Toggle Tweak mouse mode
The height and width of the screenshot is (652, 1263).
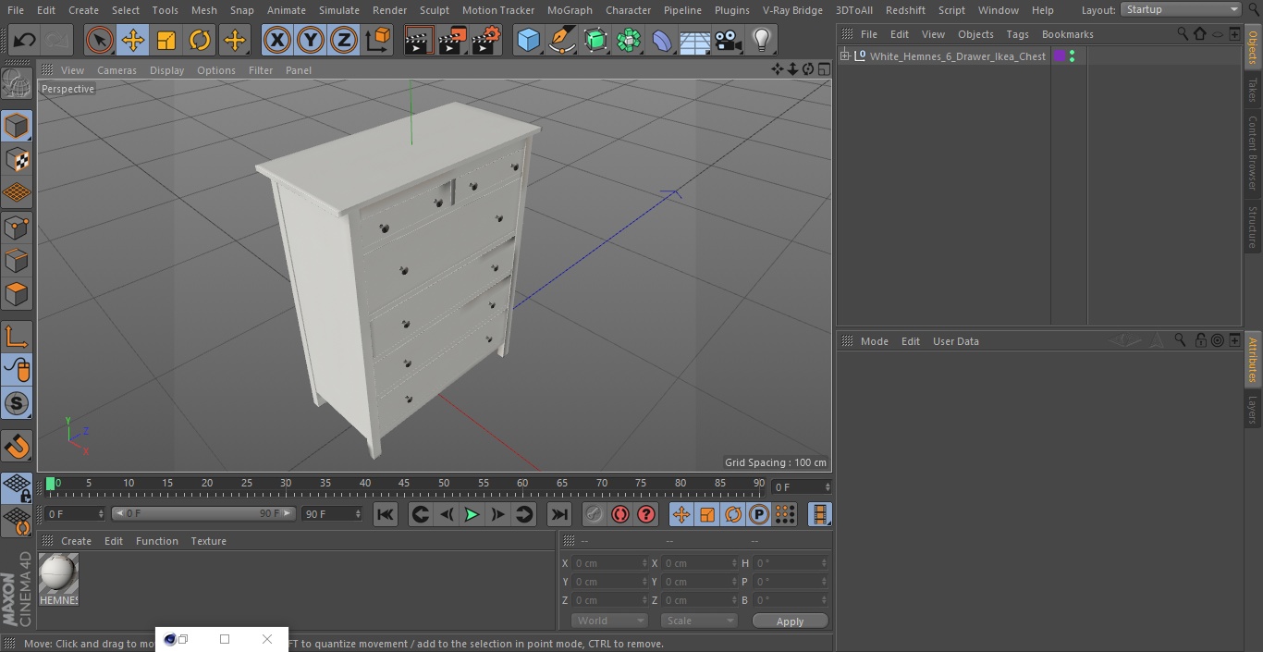17,370
